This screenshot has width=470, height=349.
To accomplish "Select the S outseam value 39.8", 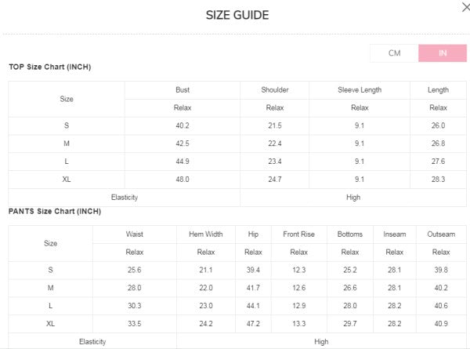I will coord(441,270).
